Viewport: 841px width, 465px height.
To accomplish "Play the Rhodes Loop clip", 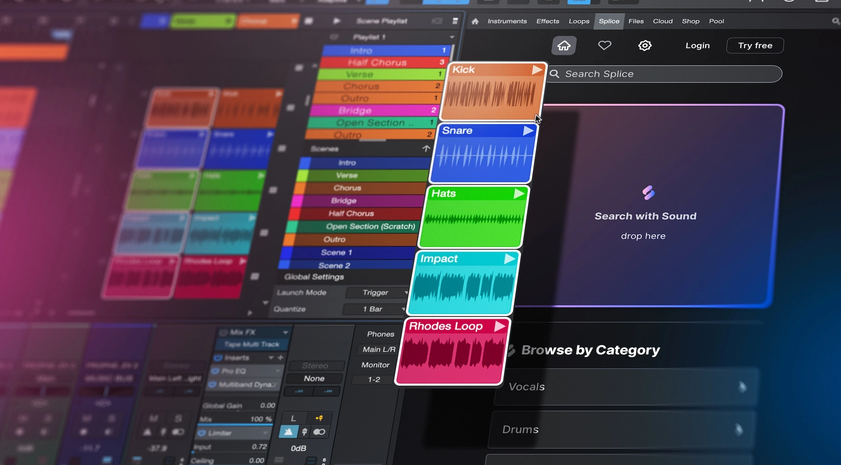I will point(500,327).
